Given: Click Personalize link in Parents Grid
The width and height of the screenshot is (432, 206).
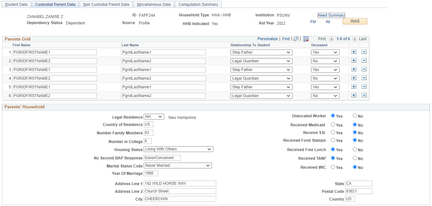Looking at the screenshot, I should tap(267, 39).
